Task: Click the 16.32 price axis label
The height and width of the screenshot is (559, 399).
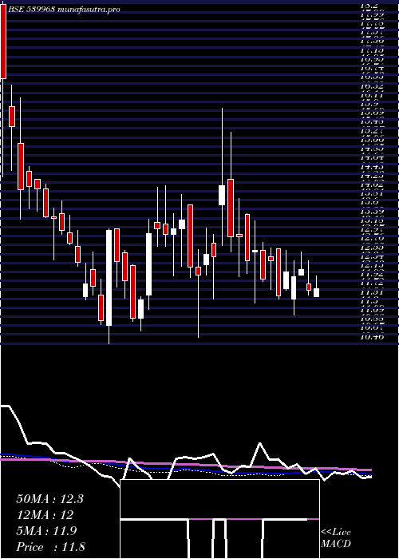Action: (x=372, y=86)
